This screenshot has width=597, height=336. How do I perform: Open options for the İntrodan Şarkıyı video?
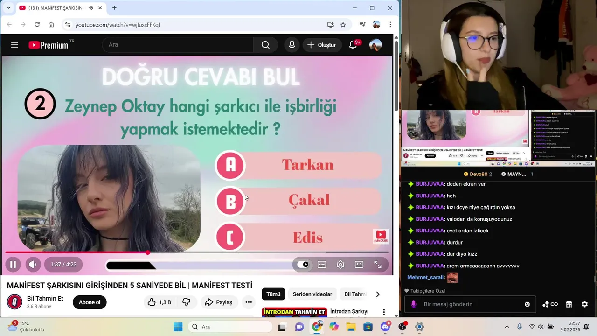coord(384,312)
